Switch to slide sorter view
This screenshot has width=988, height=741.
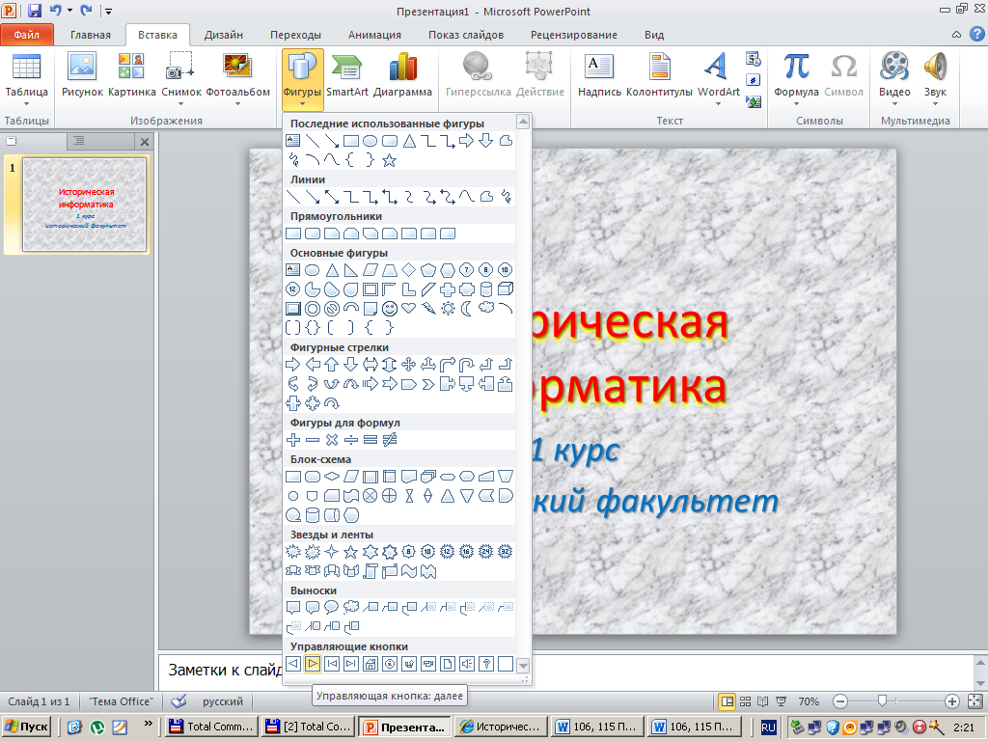point(746,701)
